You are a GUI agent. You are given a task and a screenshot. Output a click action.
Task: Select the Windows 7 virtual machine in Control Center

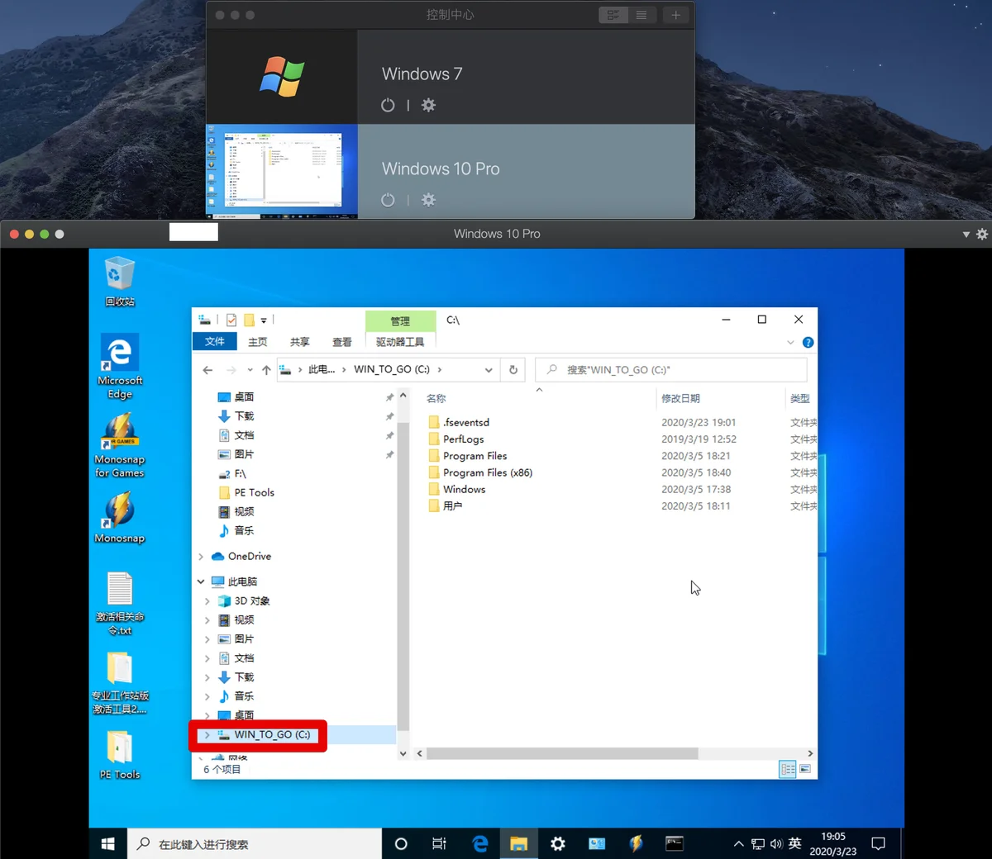(451, 77)
